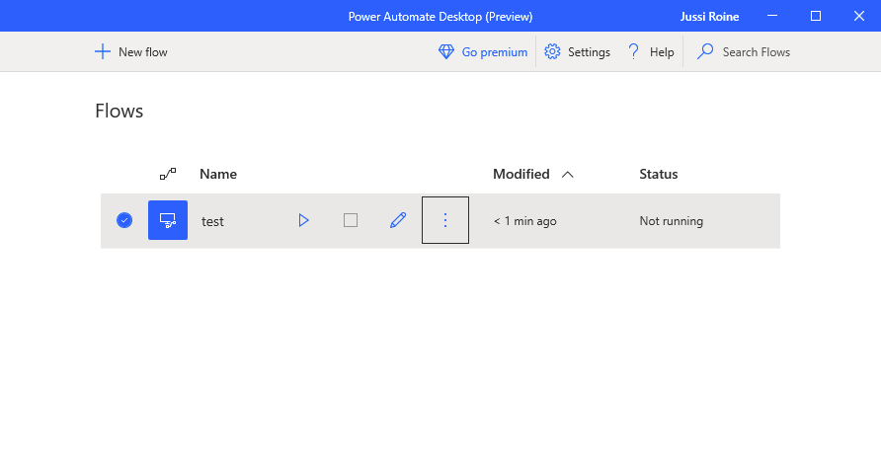The height and width of the screenshot is (464, 881).
Task: Minimize the Power Automate Desktop window
Action: coord(772,16)
